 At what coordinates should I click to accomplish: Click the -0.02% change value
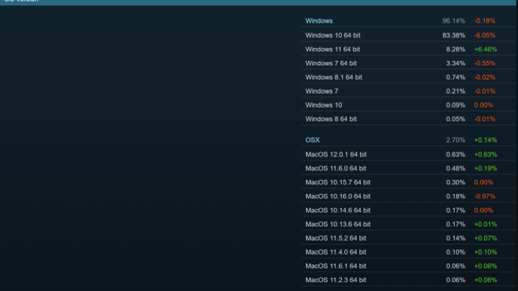484,77
